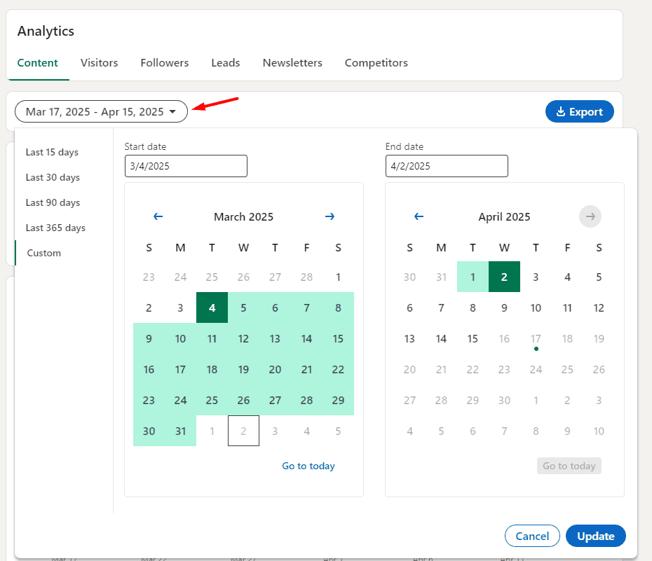Image resolution: width=652 pixels, height=561 pixels.
Task: Click previous month arrow in March calendar
Action: tap(158, 217)
